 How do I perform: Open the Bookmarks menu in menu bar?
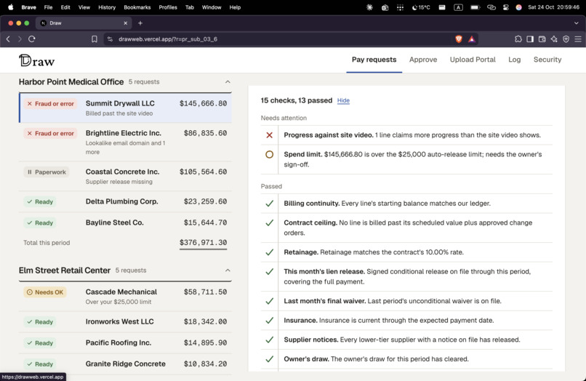pyautogui.click(x=137, y=7)
